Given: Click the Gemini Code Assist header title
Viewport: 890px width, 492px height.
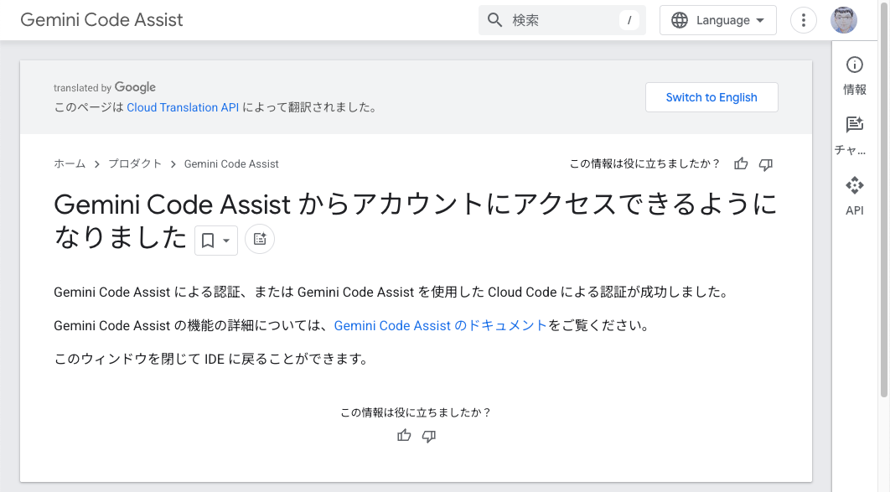Looking at the screenshot, I should tap(101, 20).
